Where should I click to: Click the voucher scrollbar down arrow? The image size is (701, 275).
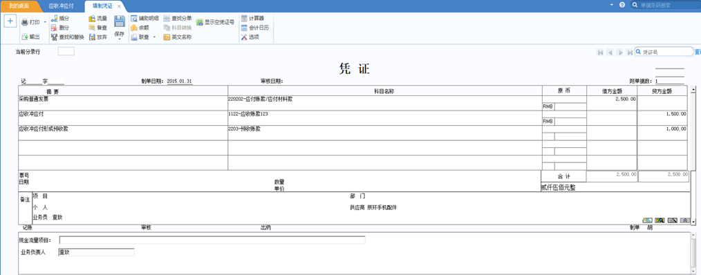(x=693, y=221)
